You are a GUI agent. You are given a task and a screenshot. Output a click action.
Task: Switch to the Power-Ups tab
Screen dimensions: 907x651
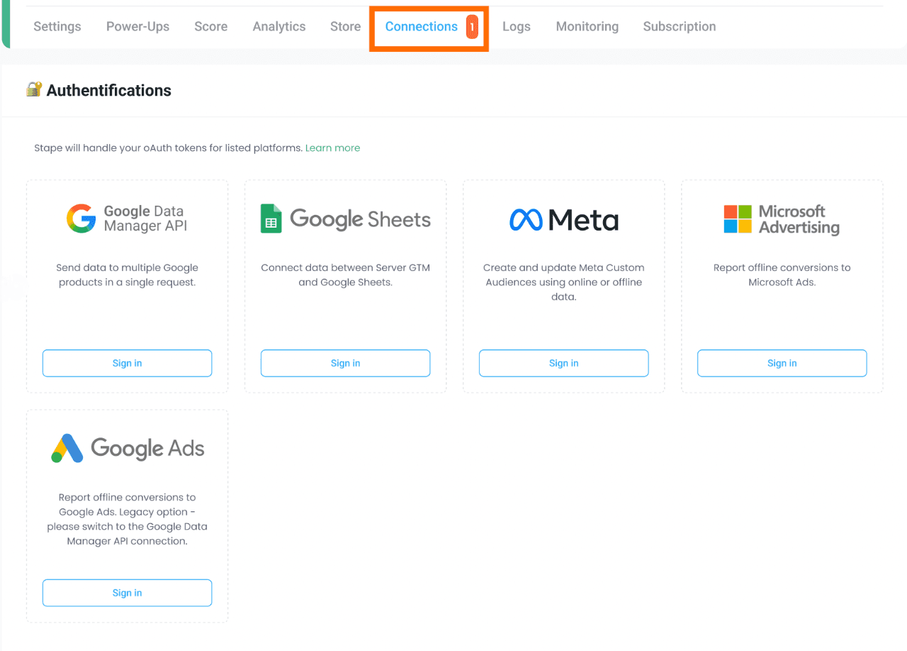(137, 27)
